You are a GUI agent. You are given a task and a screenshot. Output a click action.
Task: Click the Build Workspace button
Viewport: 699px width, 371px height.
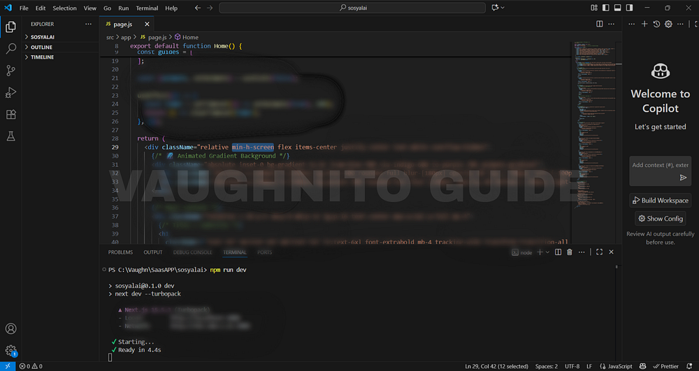coord(661,201)
